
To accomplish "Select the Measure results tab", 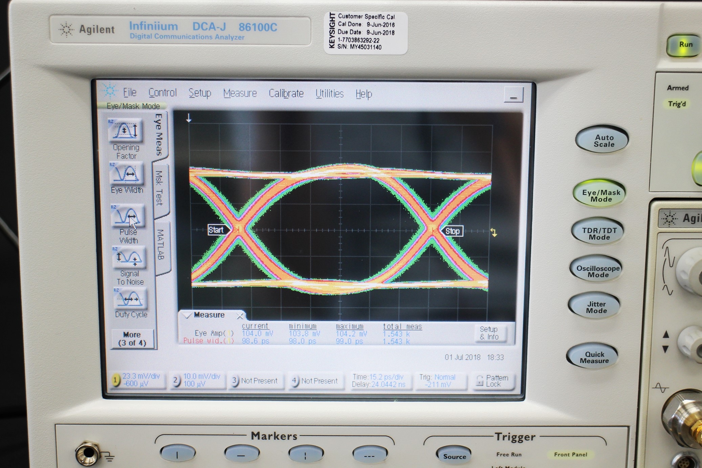I will coord(209,315).
